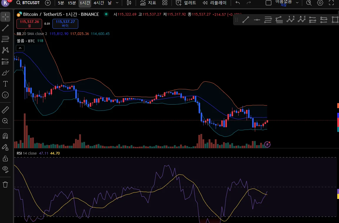Viewport: 339px width, 223px height.
Task: Open the 지표 indicators panel
Action: pos(148,3)
